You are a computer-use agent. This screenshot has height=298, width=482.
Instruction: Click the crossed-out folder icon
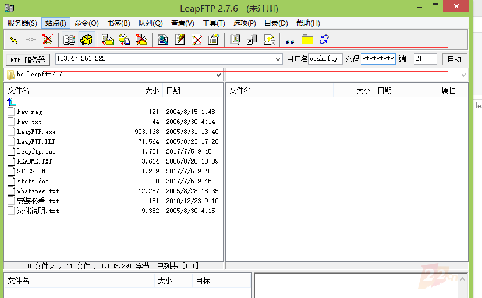point(141,40)
